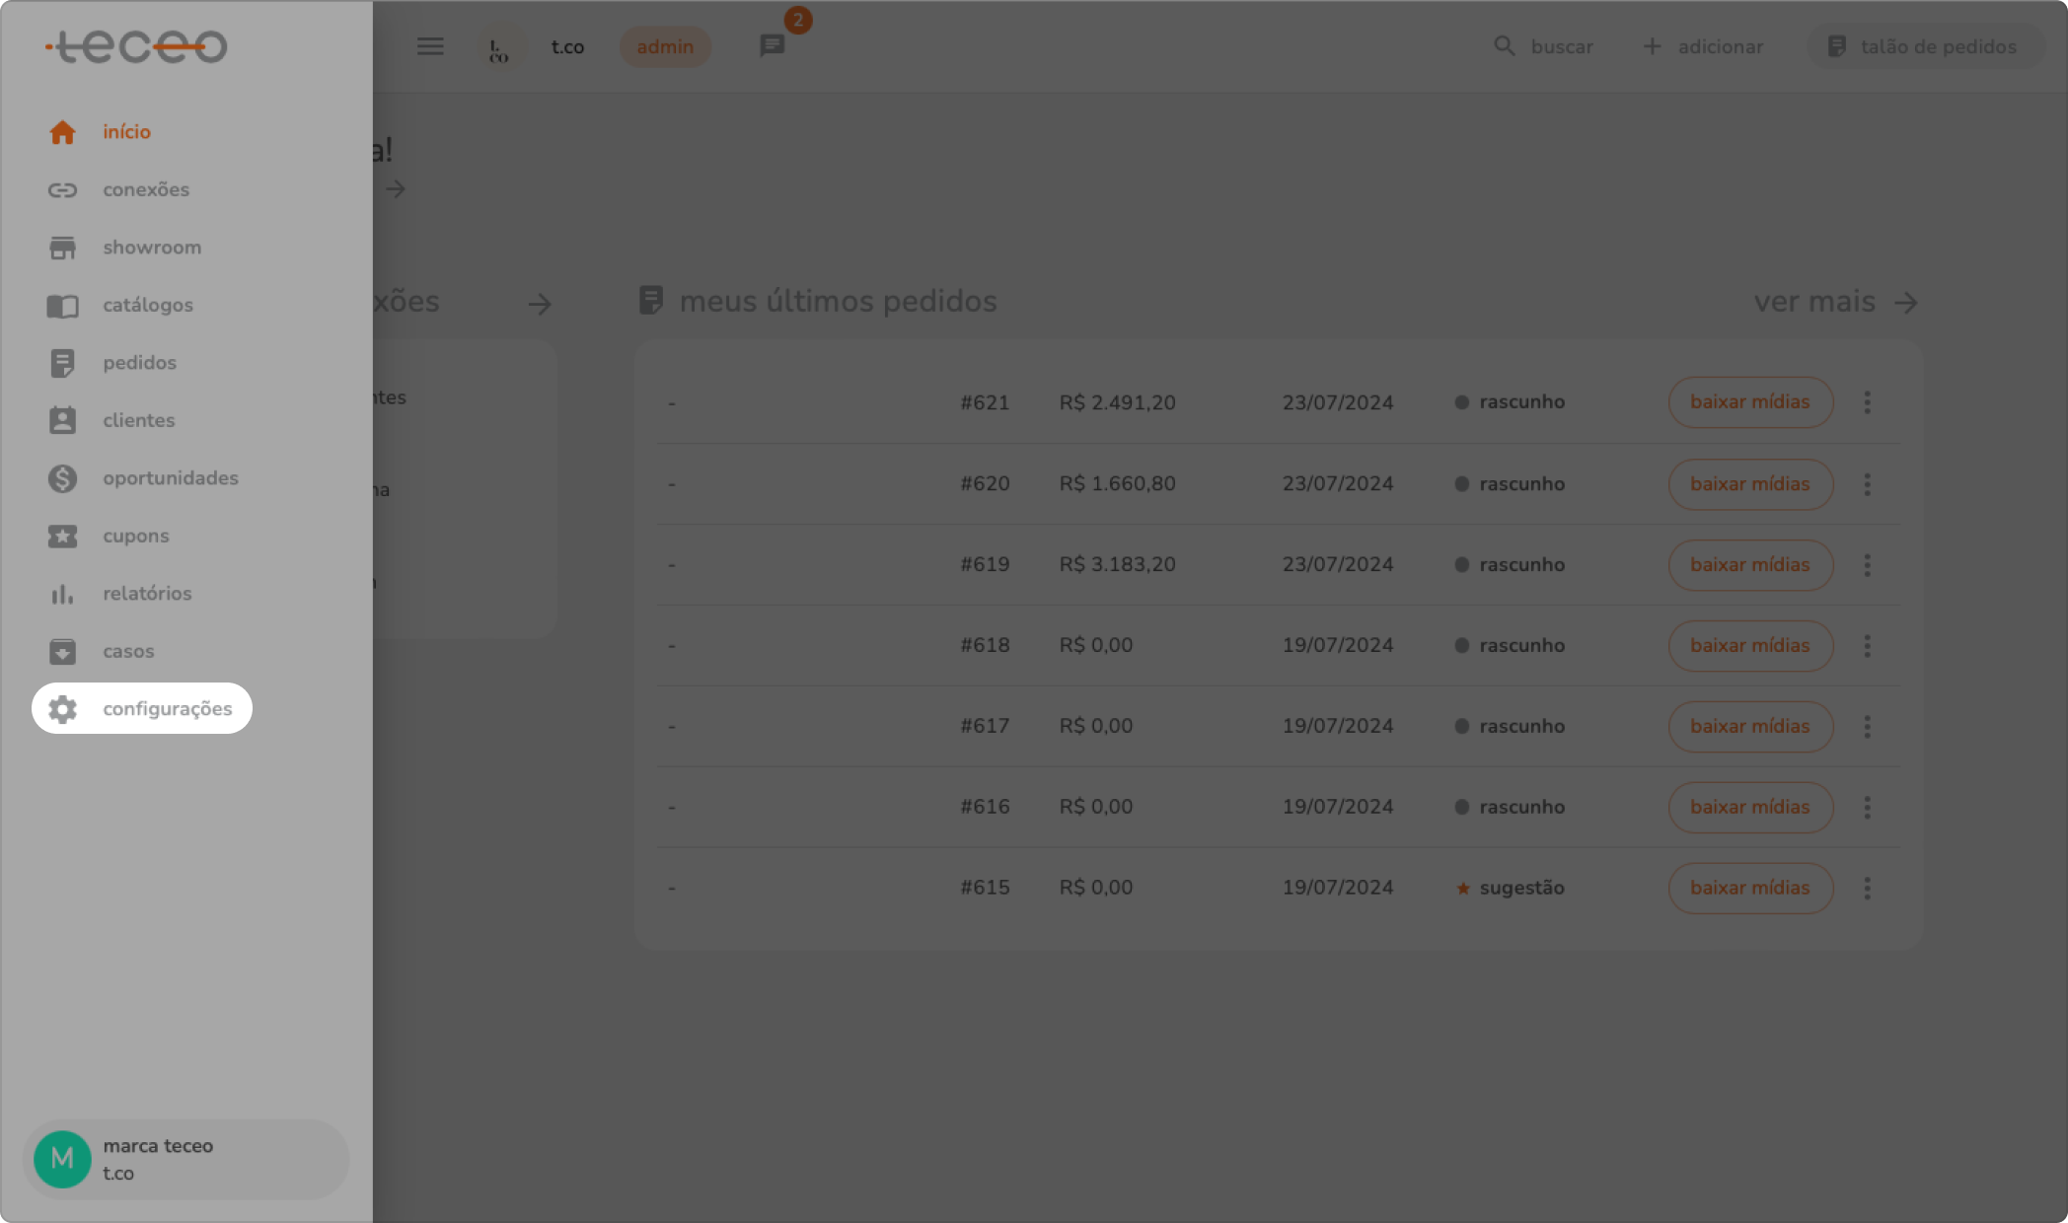Open the relatórios chart icon
Image resolution: width=2068 pixels, height=1223 pixels.
click(62, 594)
